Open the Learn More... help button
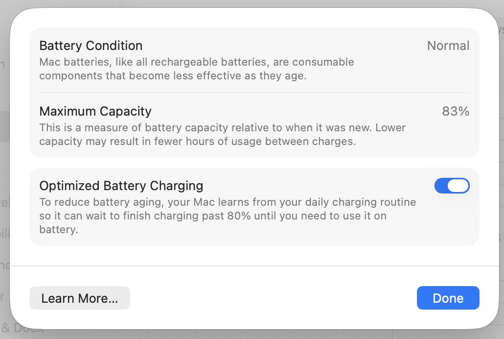This screenshot has width=504, height=339. (80, 298)
